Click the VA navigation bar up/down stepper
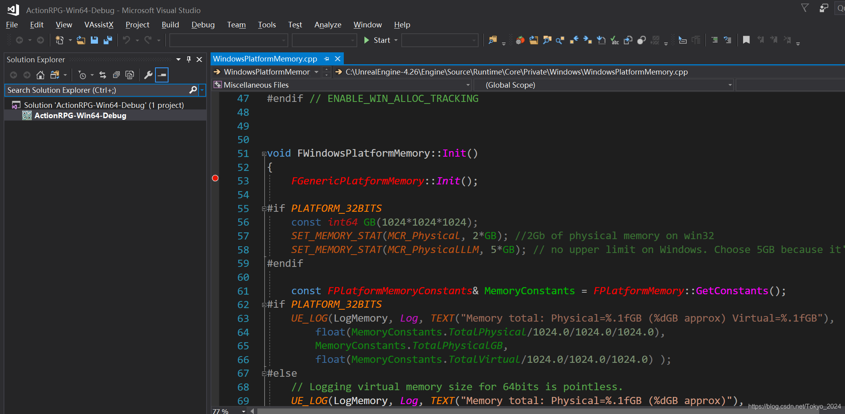Viewport: 845px width, 414px height. click(x=326, y=72)
